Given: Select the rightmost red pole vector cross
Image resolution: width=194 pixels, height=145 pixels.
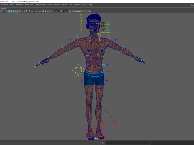Looking at the screenshot, I should (x=116, y=122).
